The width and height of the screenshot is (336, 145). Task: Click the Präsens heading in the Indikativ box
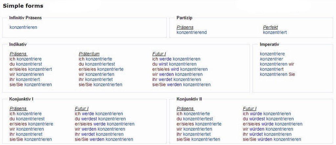pyautogui.click(x=18, y=54)
